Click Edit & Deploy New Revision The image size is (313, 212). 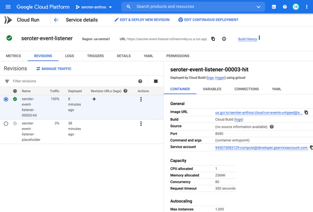(142, 20)
